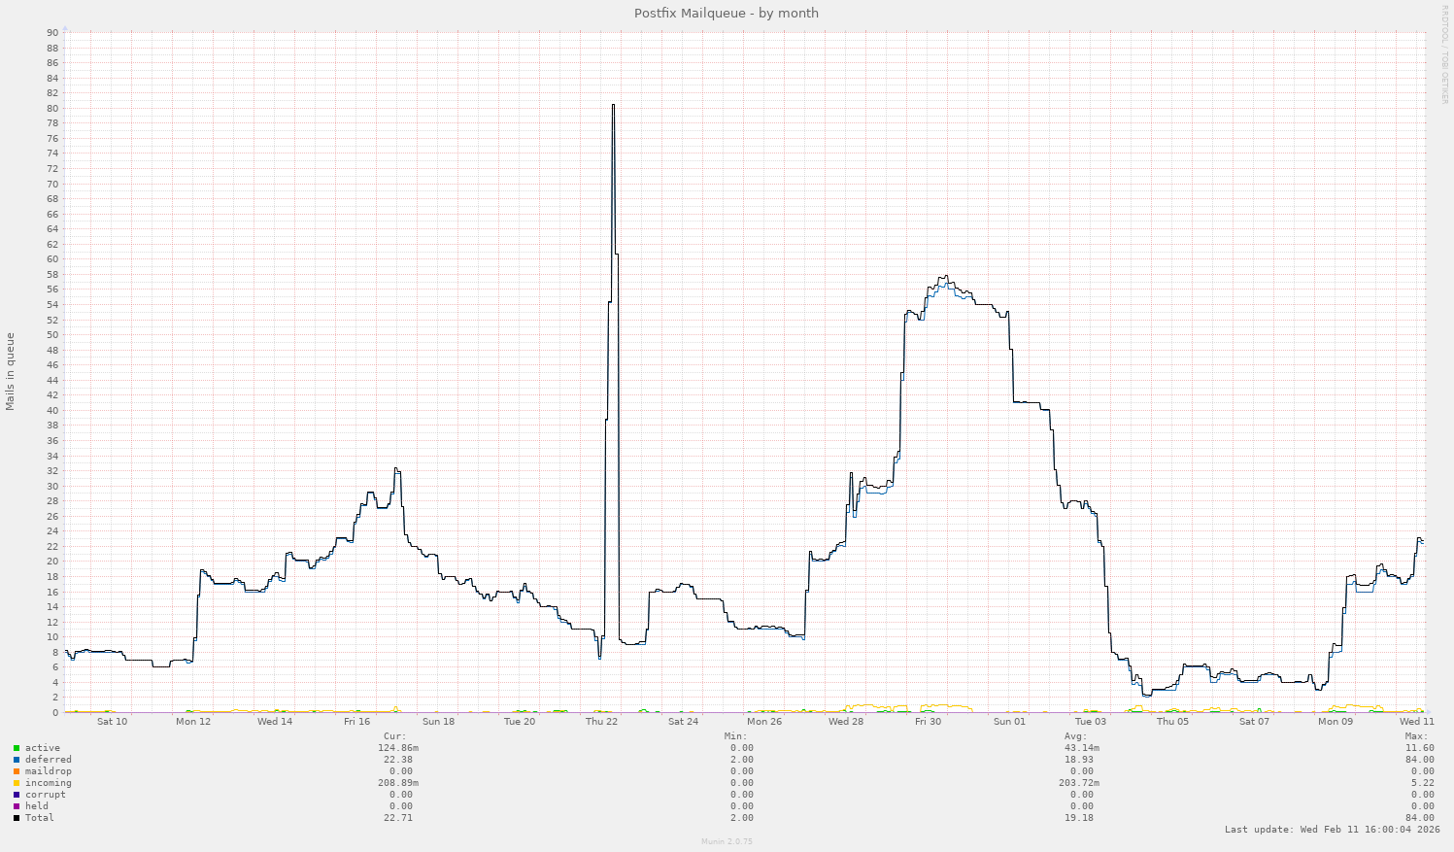This screenshot has width=1454, height=852.
Task: Expand the Cur column header
Action: pos(392,735)
